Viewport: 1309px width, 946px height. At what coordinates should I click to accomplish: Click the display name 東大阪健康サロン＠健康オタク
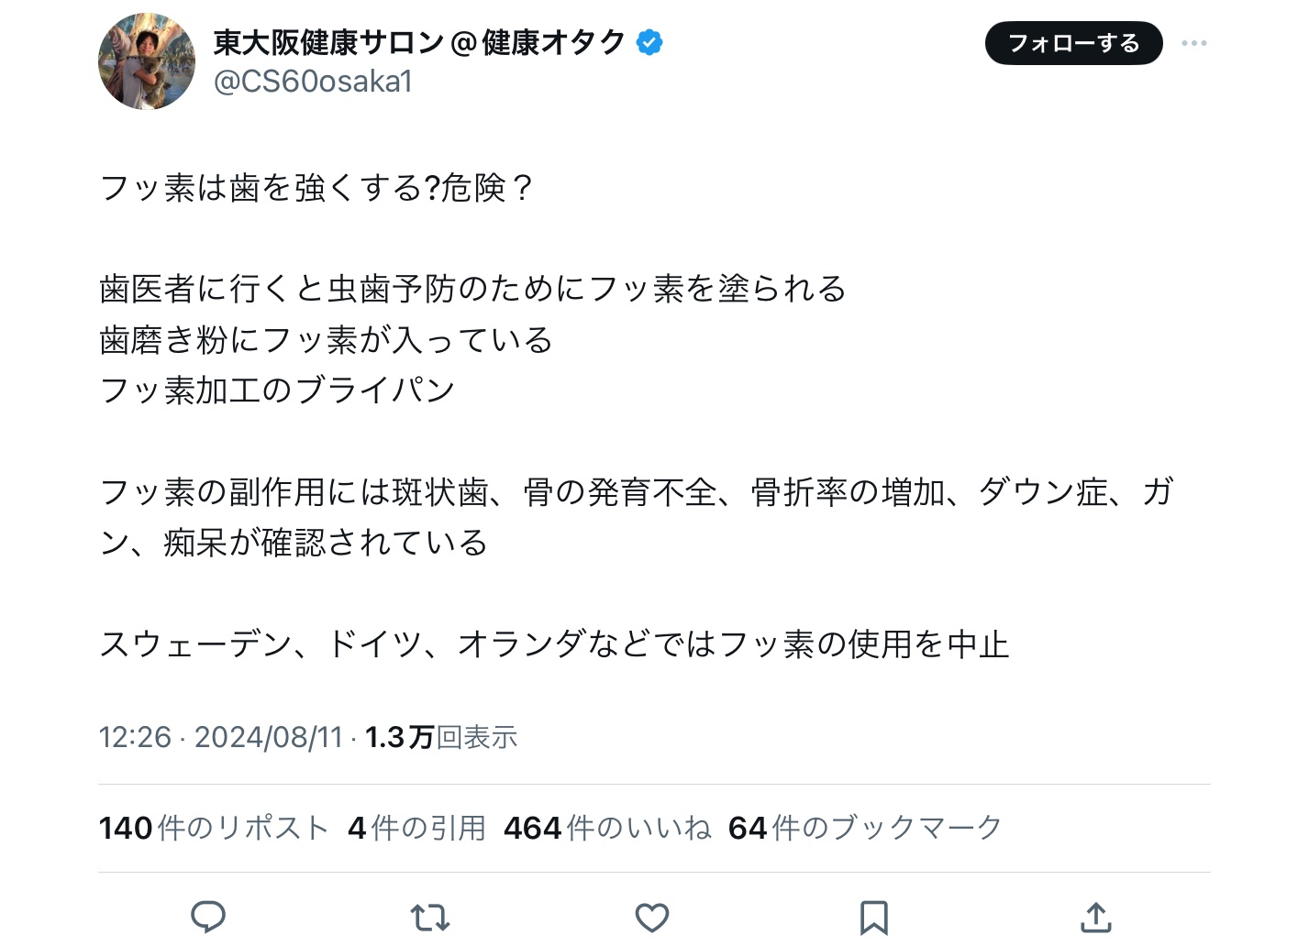[x=419, y=42]
